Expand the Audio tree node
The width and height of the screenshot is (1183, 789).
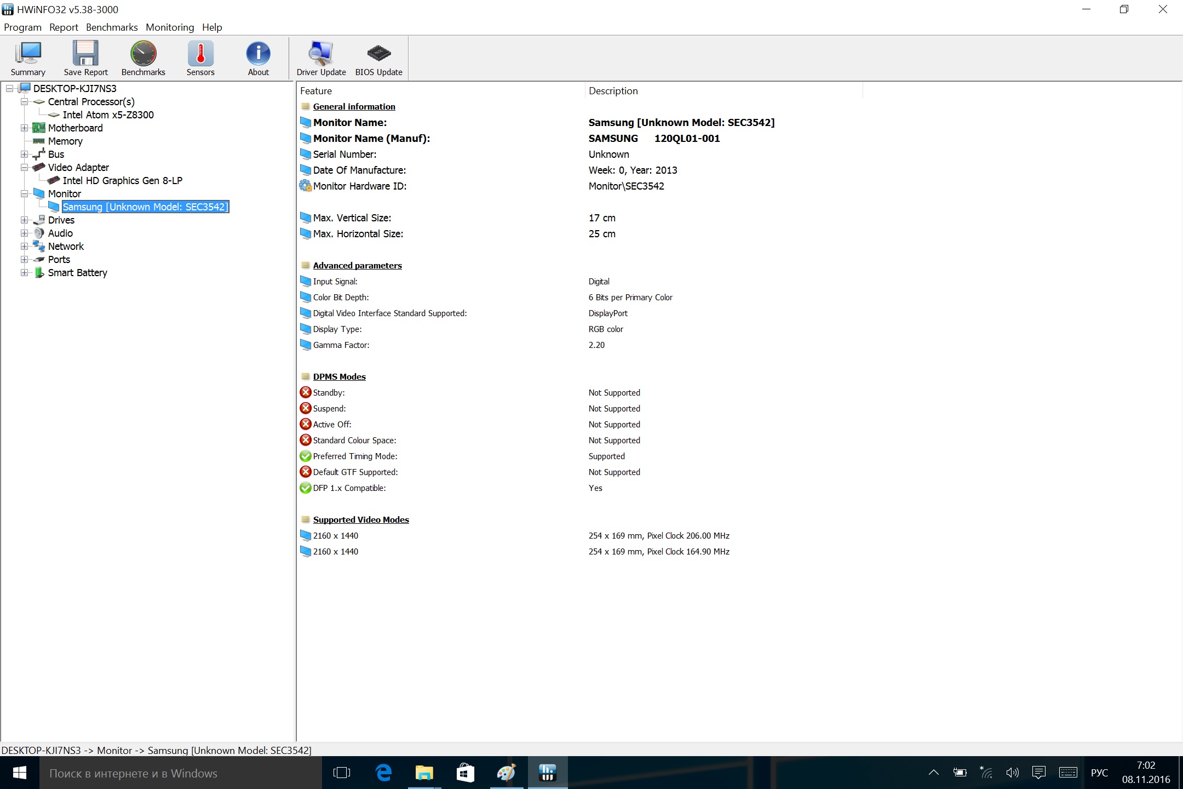pos(24,233)
